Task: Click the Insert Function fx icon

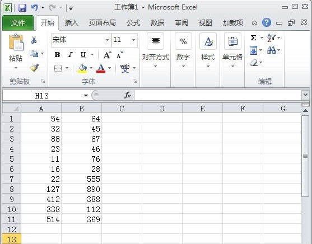Action: click(128, 95)
